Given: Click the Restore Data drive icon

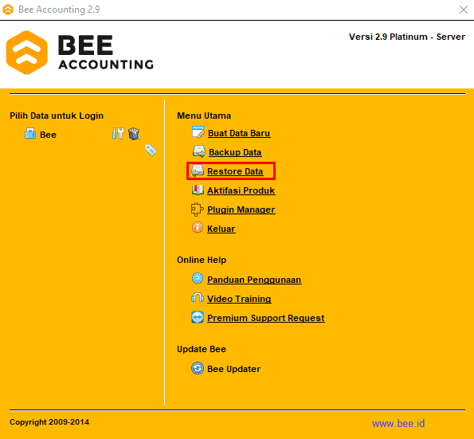Looking at the screenshot, I should (198, 171).
